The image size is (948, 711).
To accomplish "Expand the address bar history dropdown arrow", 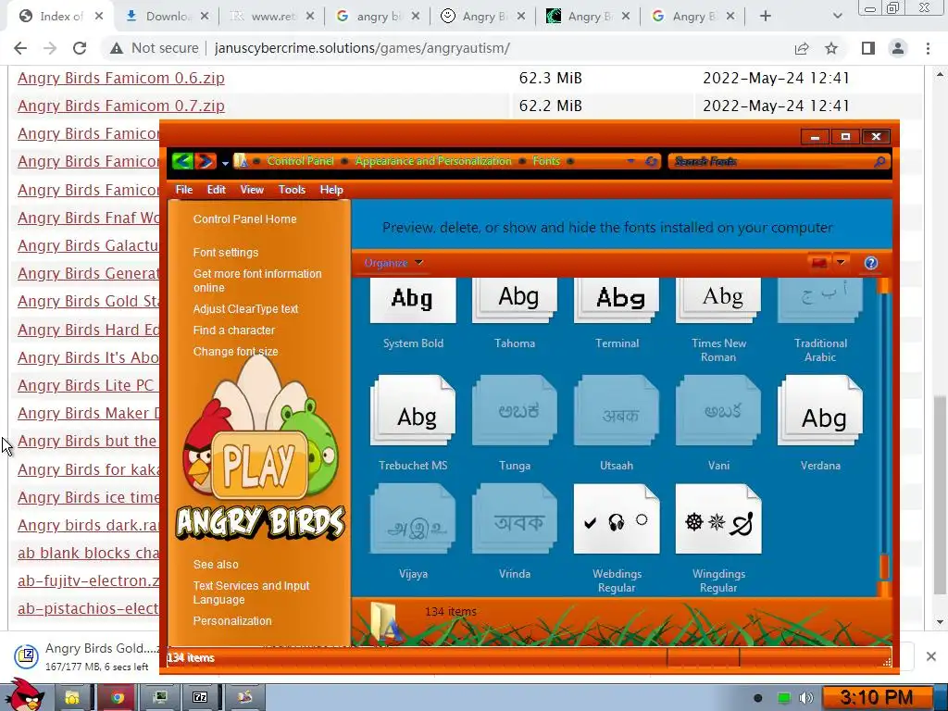I will point(630,161).
